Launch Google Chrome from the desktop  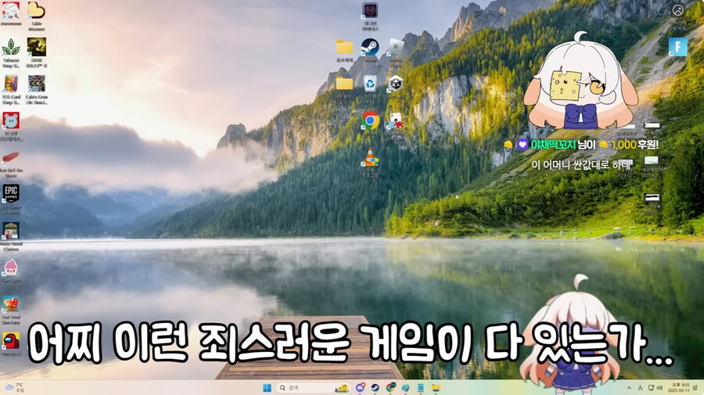tap(371, 120)
